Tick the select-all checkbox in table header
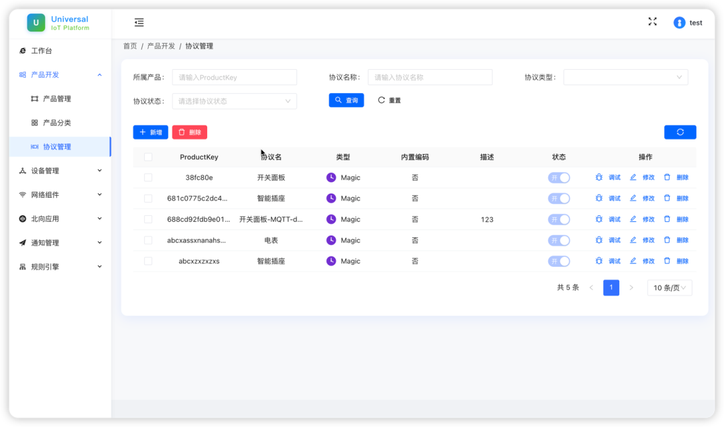This screenshot has width=724, height=427. (x=148, y=157)
